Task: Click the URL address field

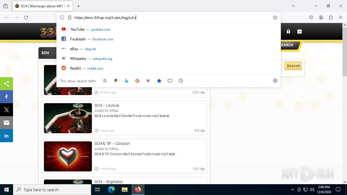Action: pyautogui.click(x=172, y=17)
